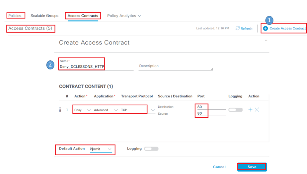
Task: Click the plus icon of Create Access Contract
Action: 265,28
